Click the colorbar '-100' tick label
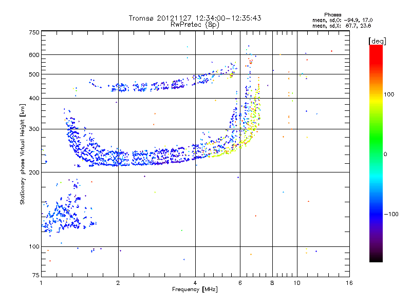Viewport: 411px width, 308px height. tap(391, 214)
